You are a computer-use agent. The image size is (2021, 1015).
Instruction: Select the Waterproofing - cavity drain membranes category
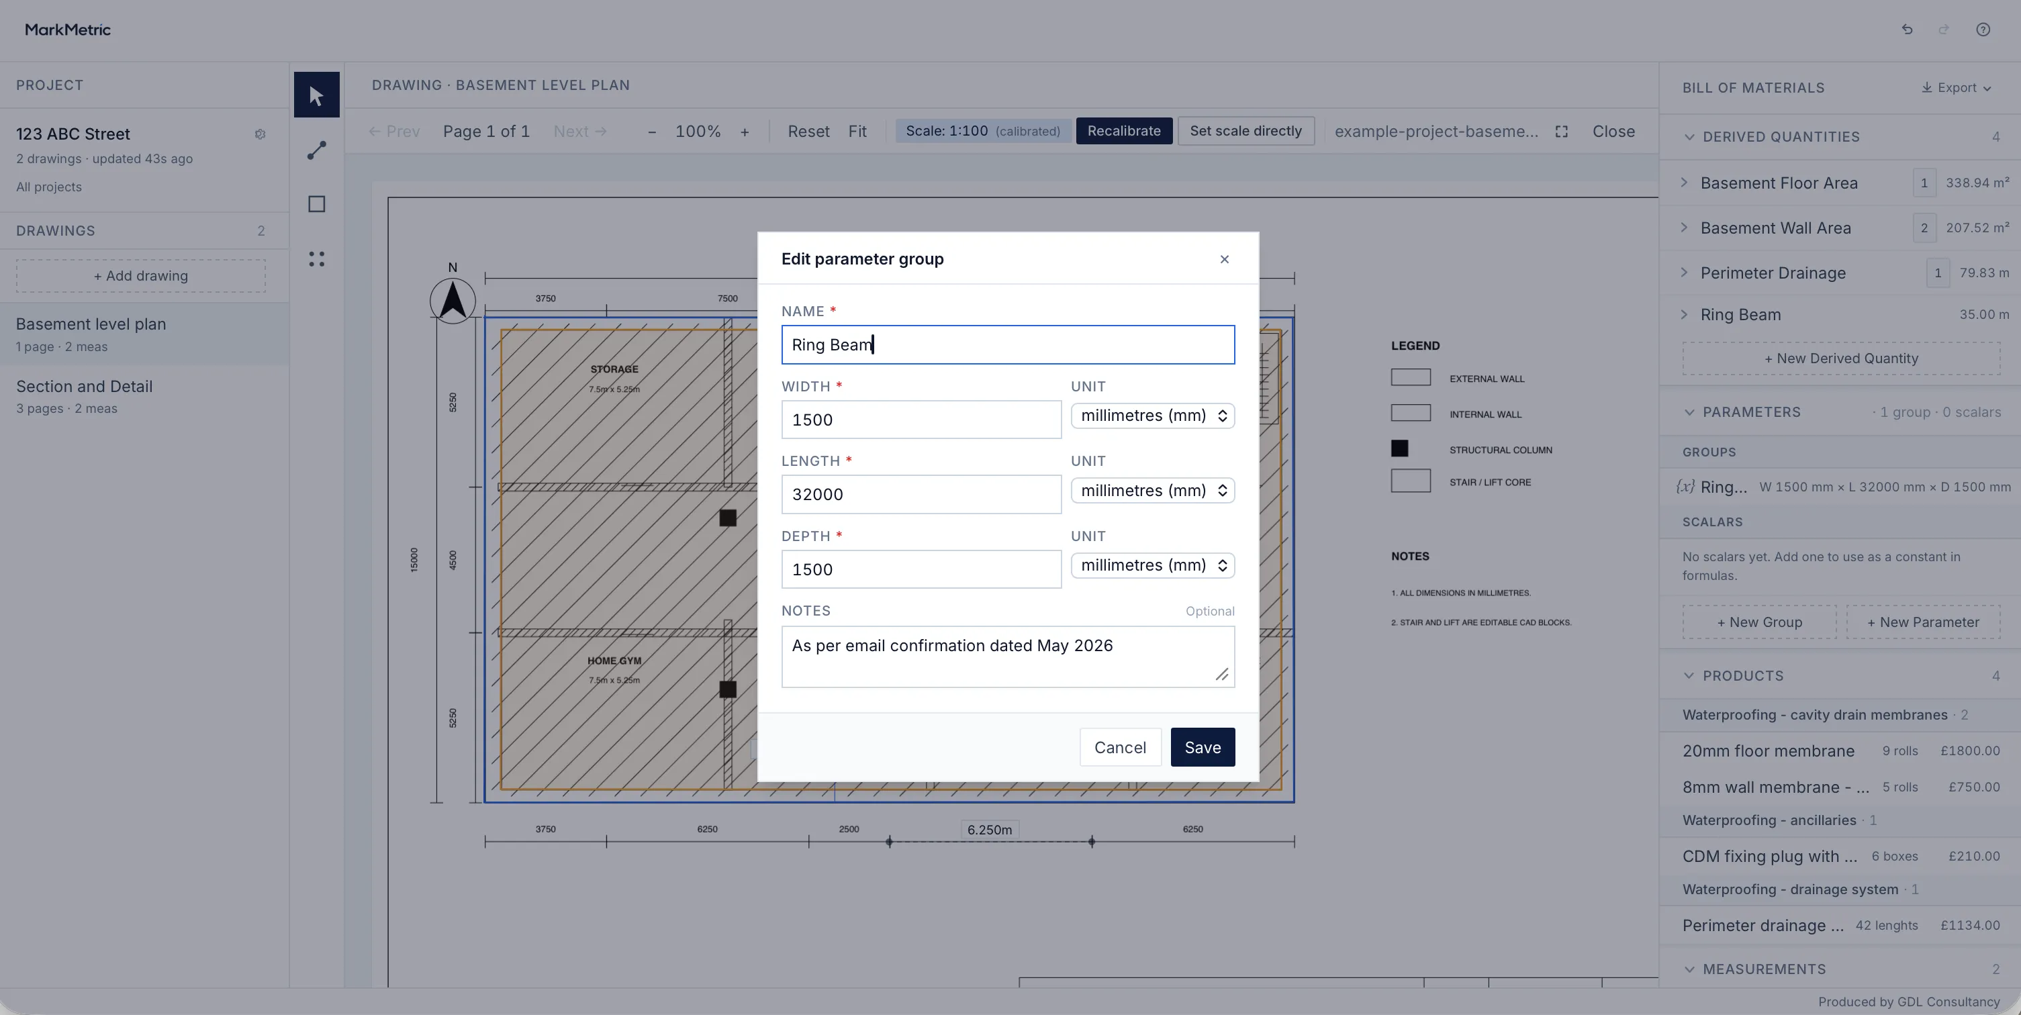point(1840,714)
